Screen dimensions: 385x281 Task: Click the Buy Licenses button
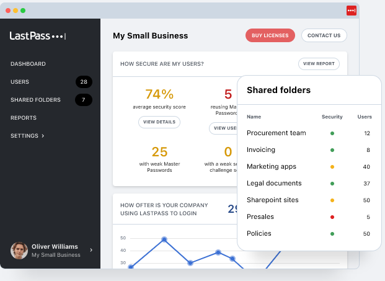tap(270, 35)
